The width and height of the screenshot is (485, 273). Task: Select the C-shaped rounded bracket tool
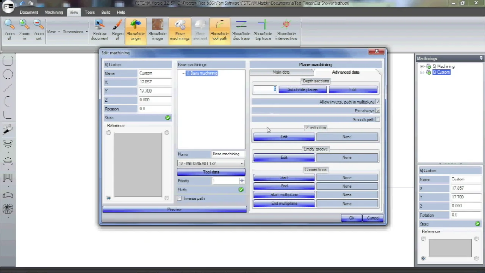(x=8, y=101)
